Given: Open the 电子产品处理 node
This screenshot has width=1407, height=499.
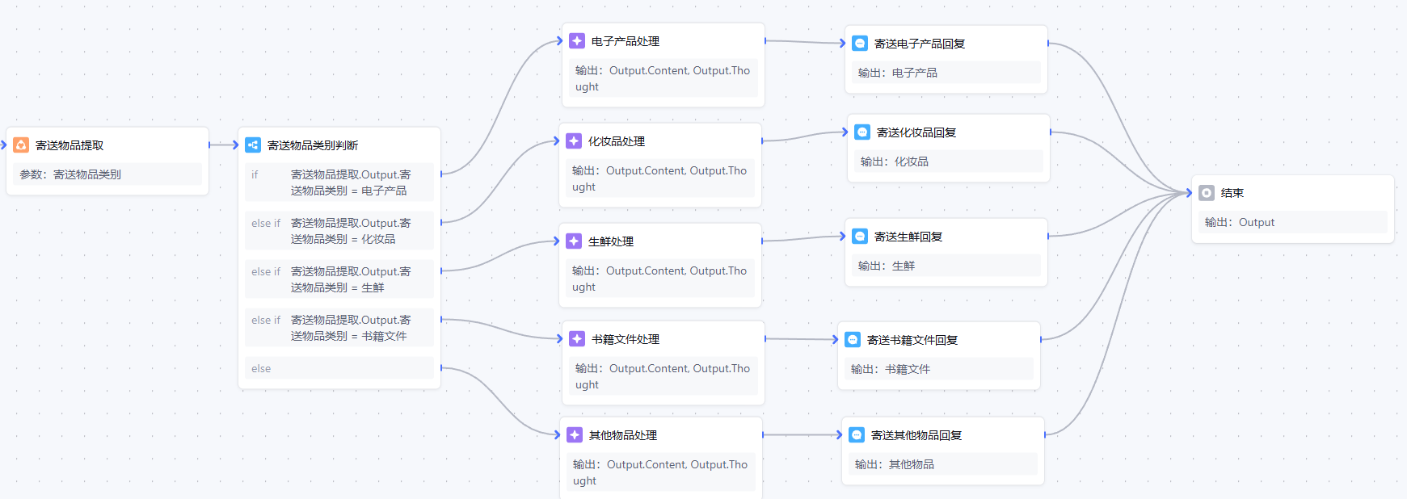Looking at the screenshot, I should pyautogui.click(x=626, y=41).
